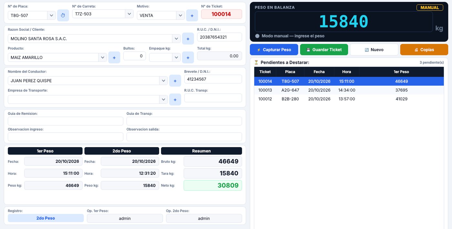452x229 pixels.
Task: Expand the Nº de Placa dropdown
Action: click(52, 15)
